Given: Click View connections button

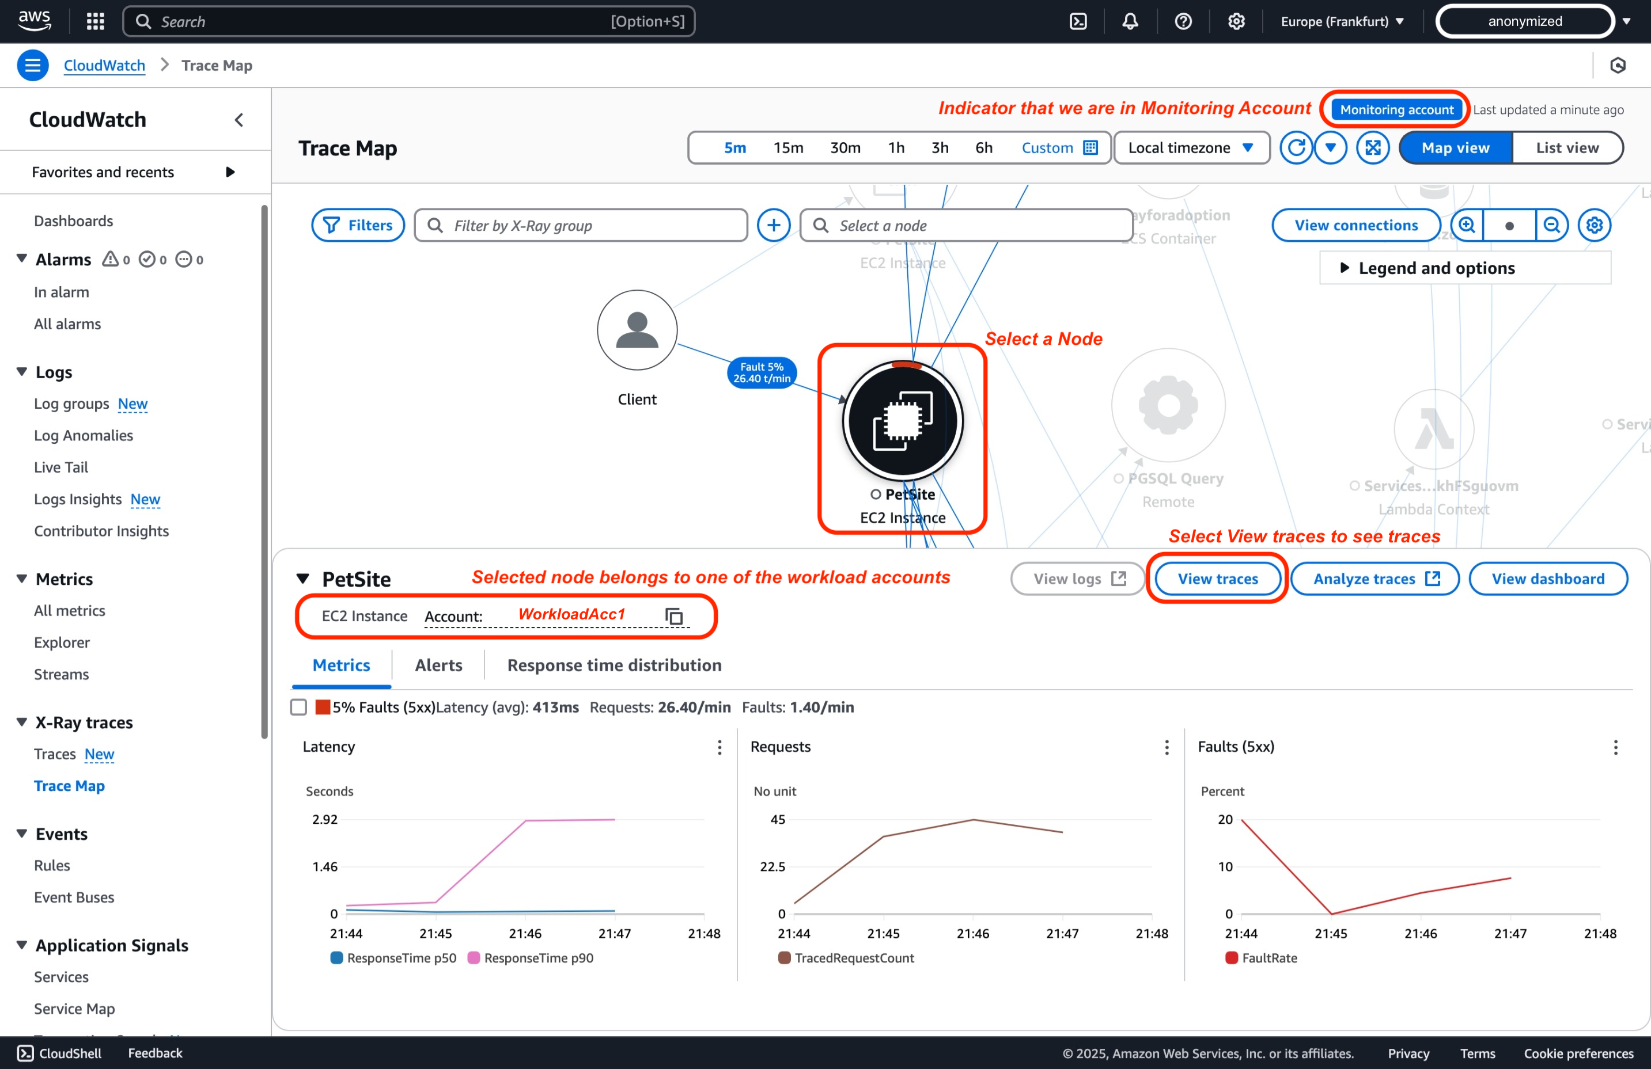Looking at the screenshot, I should [x=1356, y=225].
